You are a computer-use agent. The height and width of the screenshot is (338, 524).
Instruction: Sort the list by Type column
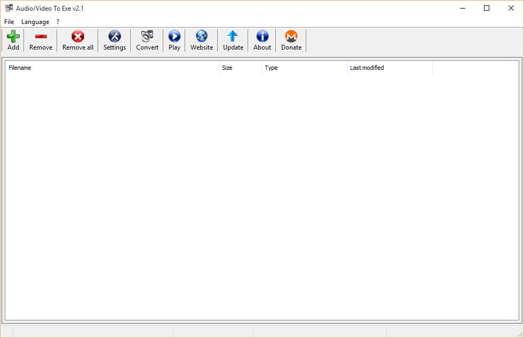point(305,68)
